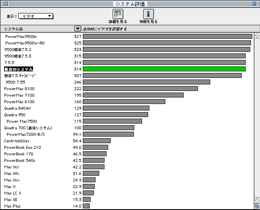The width and height of the screenshot is (260, 210).
Task: Select the PowerMac 8100 row
Action: [127, 88]
